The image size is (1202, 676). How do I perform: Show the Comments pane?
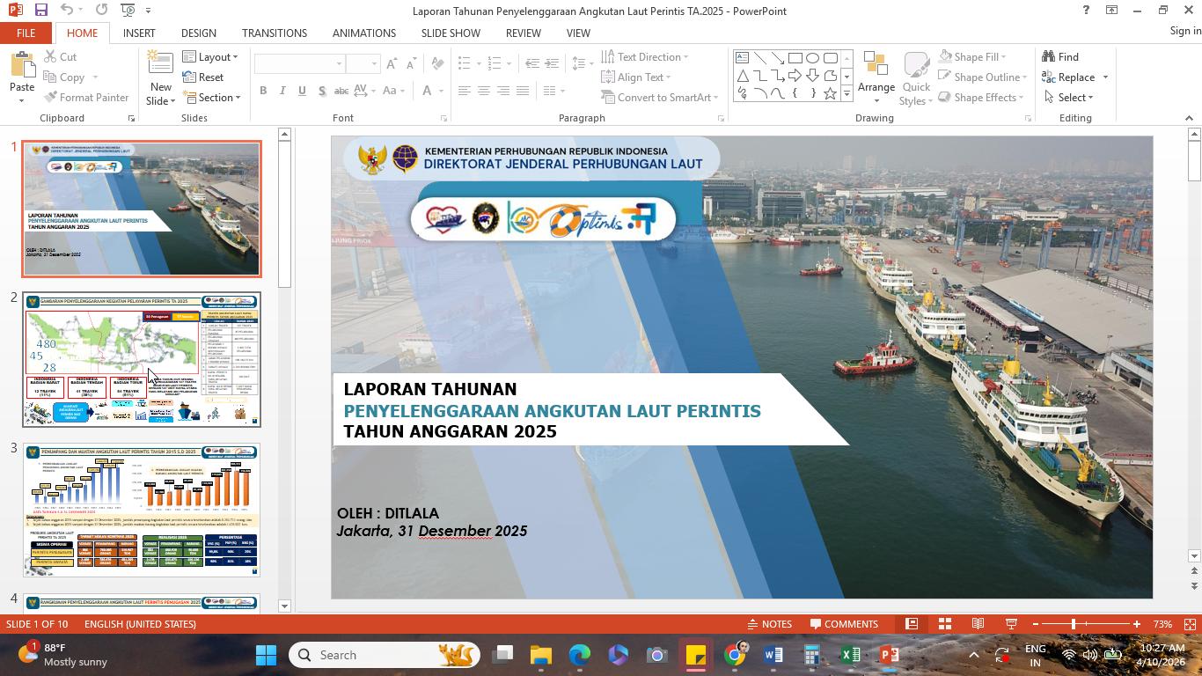(844, 624)
